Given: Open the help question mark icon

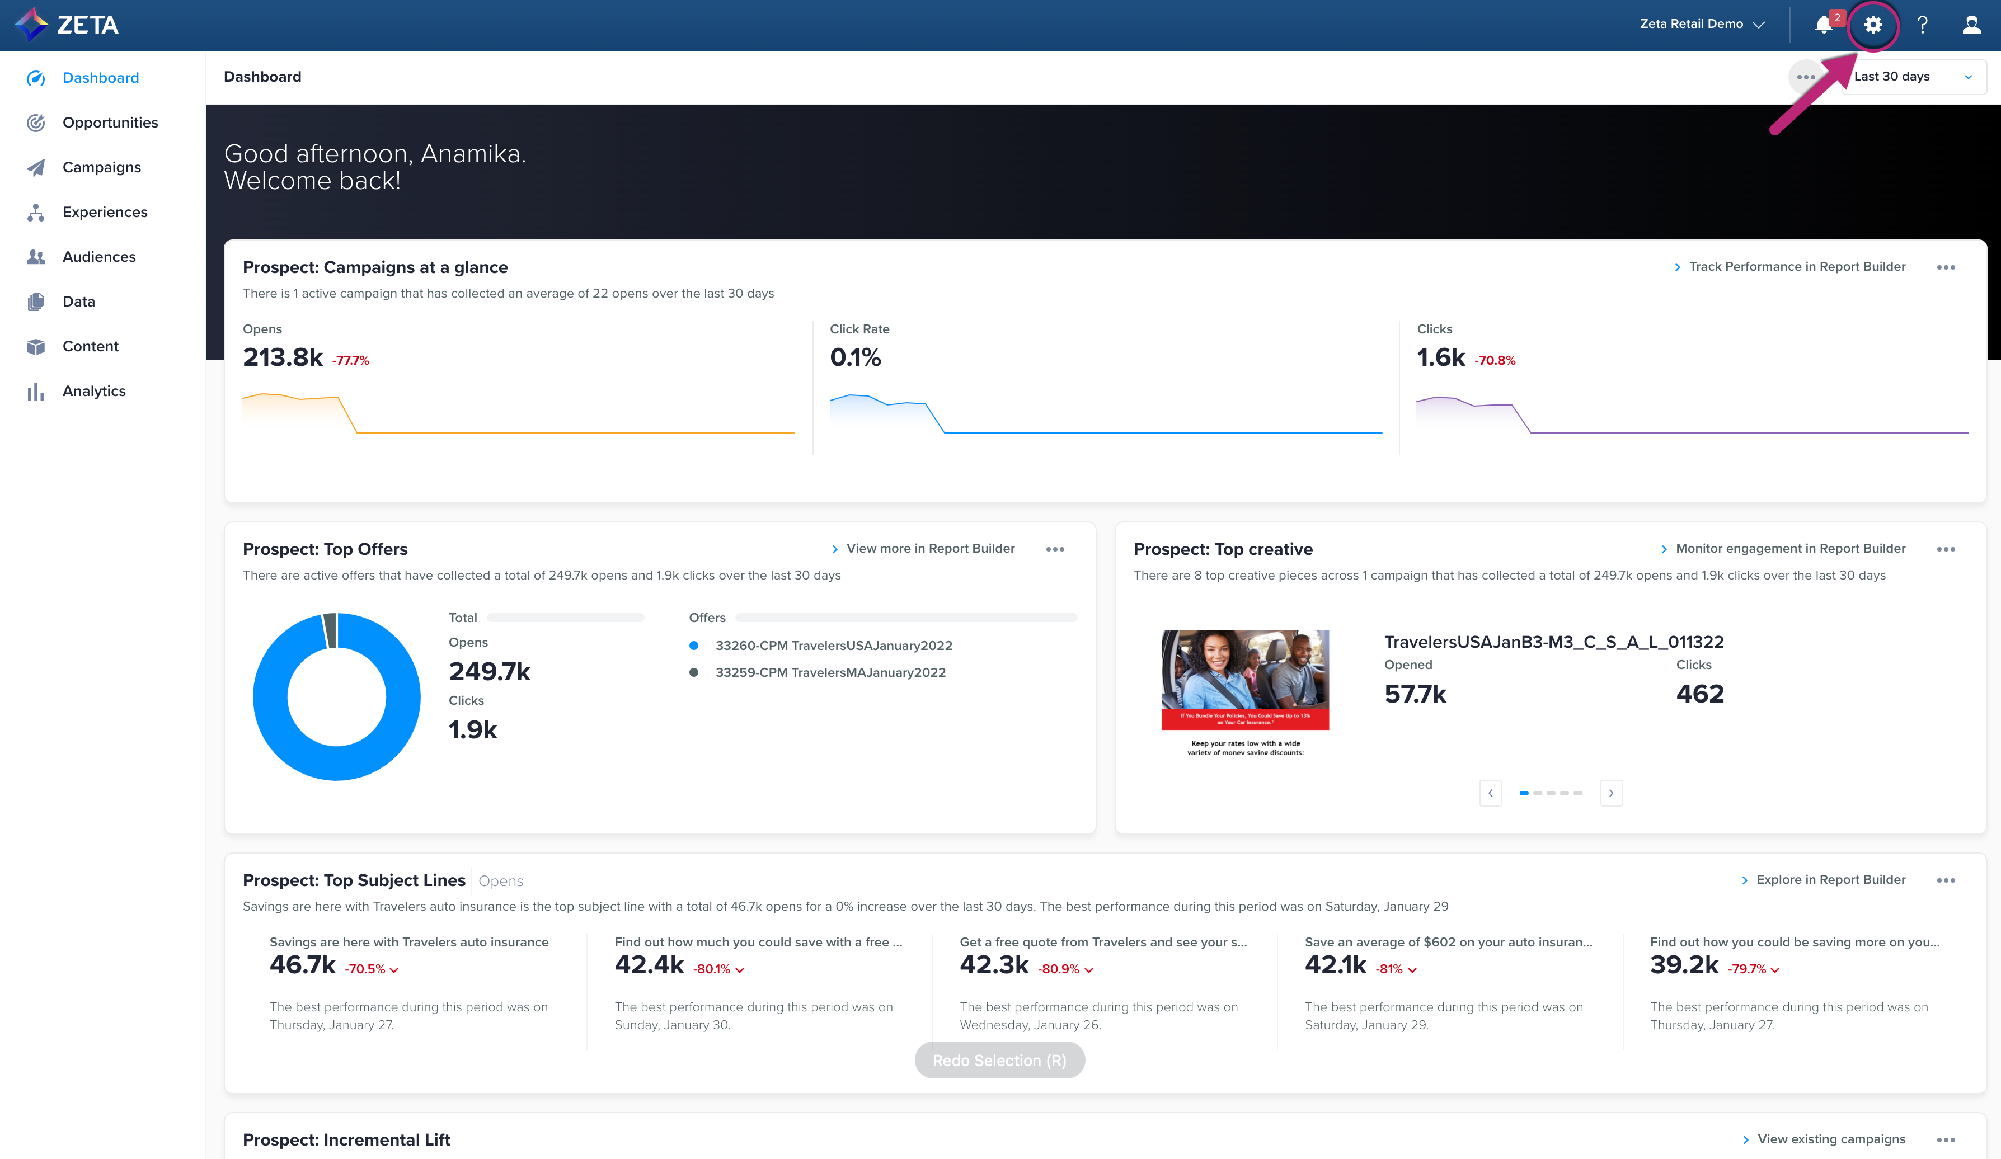Looking at the screenshot, I should click(x=1923, y=25).
